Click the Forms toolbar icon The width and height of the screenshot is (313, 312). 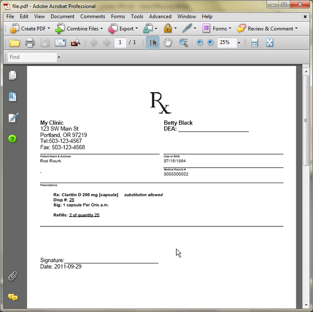point(206,28)
